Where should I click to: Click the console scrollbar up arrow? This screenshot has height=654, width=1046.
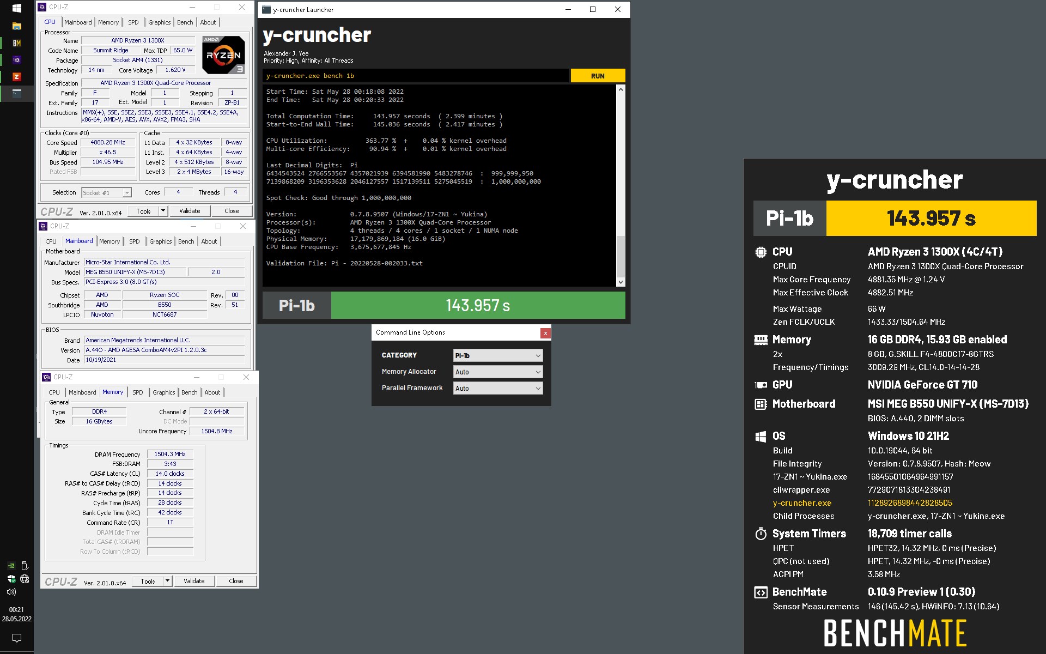(x=621, y=89)
